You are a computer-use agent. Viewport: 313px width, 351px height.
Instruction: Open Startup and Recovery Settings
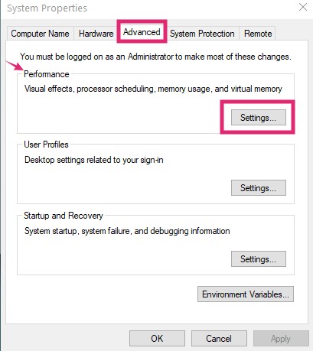[x=259, y=259]
